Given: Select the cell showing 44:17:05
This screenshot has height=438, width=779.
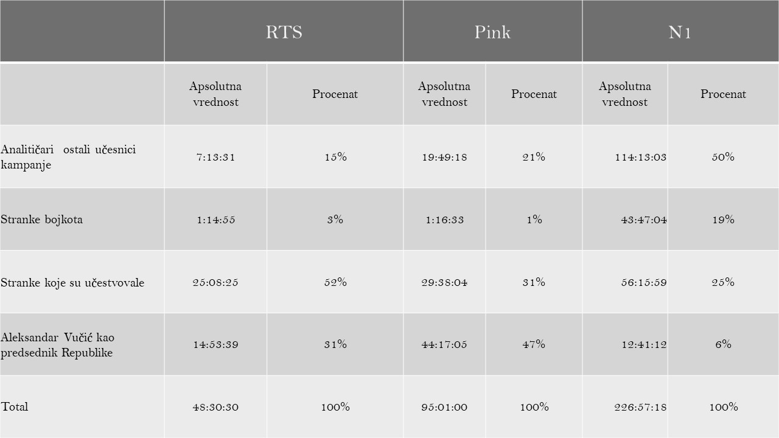Looking at the screenshot, I should click(x=444, y=344).
